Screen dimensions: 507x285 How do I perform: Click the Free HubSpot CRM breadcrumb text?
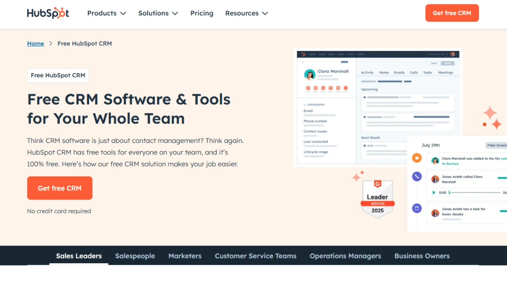pos(85,44)
